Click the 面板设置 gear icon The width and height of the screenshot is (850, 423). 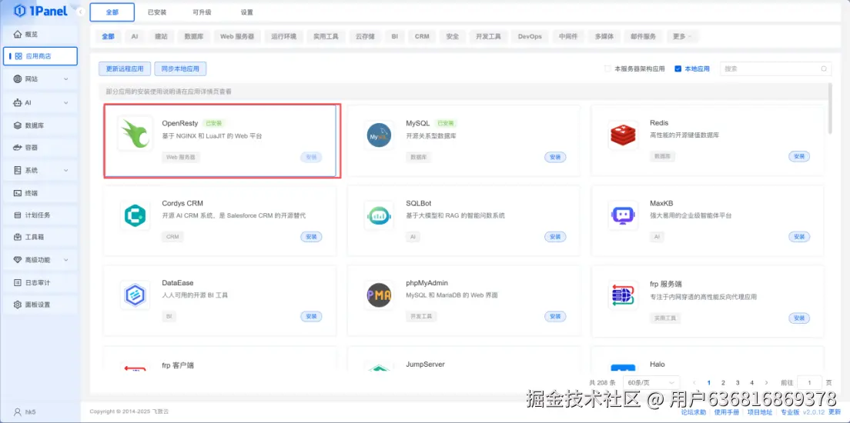(18, 305)
